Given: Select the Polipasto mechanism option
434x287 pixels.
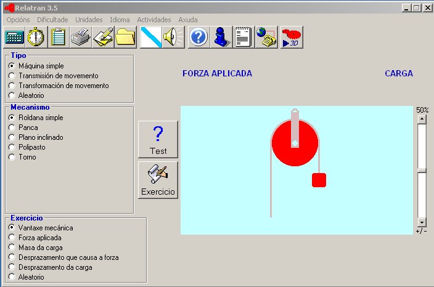Looking at the screenshot, I should 12,147.
